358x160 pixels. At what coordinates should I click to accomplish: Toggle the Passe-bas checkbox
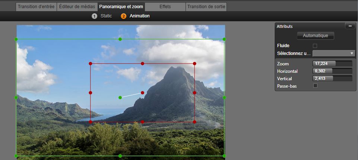[315, 86]
